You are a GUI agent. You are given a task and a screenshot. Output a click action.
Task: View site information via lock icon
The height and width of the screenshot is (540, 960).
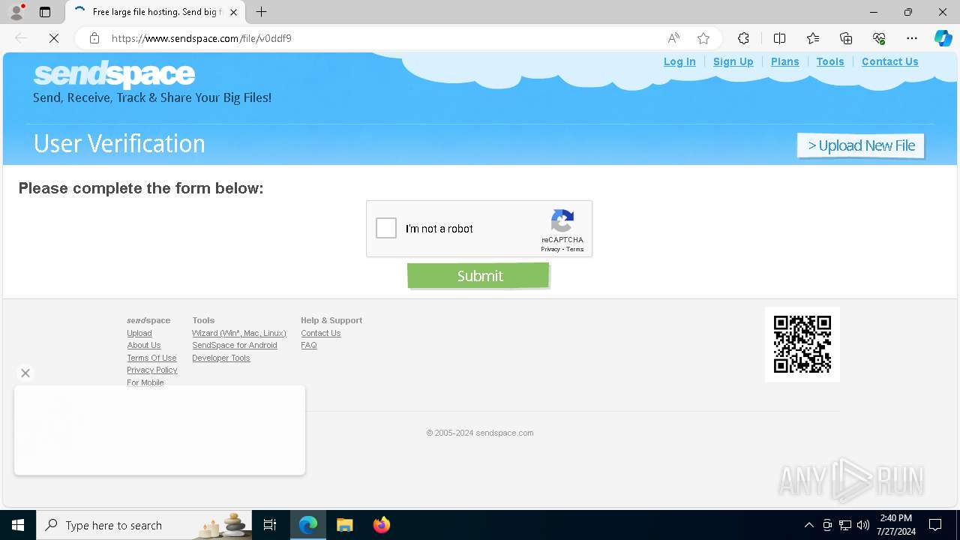click(94, 38)
